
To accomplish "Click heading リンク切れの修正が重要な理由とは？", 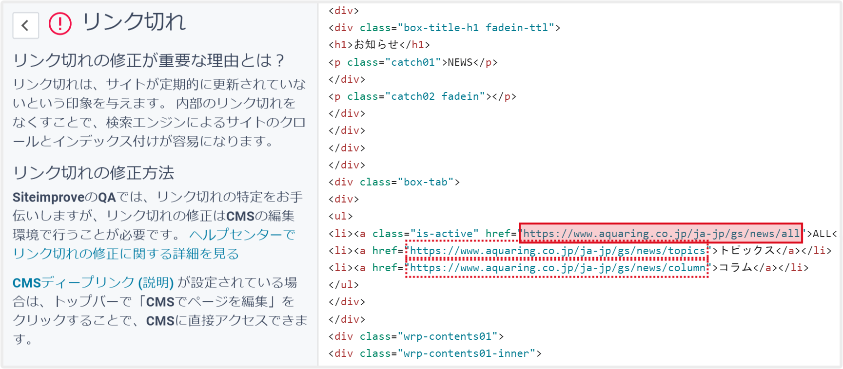I will point(149,60).
